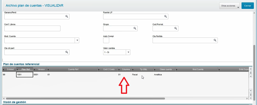Expand the Visión de gestión section

point(15,102)
